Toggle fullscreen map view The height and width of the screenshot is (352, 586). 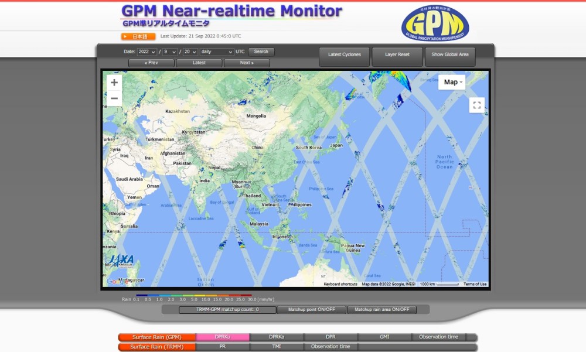click(x=477, y=105)
